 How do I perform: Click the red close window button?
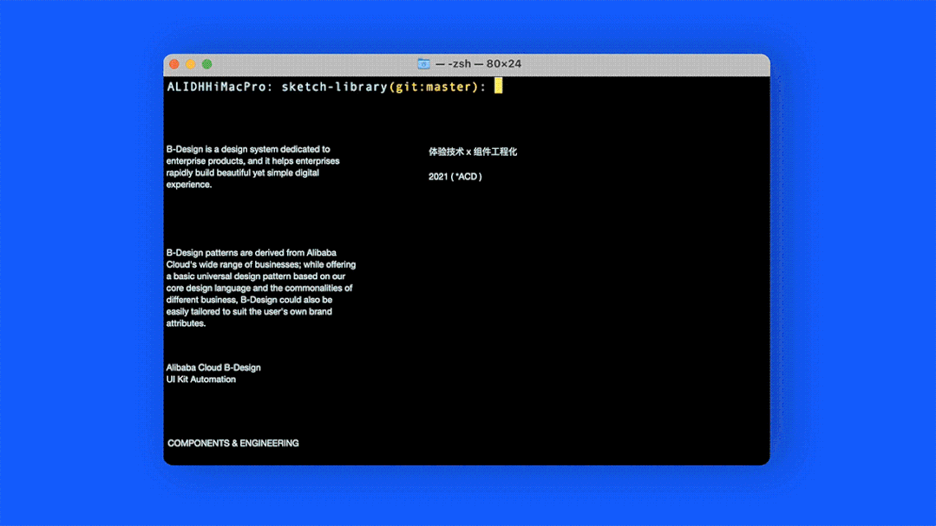pyautogui.click(x=174, y=64)
